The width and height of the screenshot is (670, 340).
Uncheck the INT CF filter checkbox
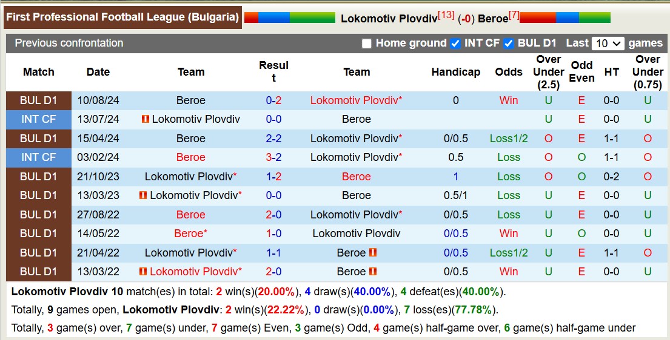pos(455,44)
